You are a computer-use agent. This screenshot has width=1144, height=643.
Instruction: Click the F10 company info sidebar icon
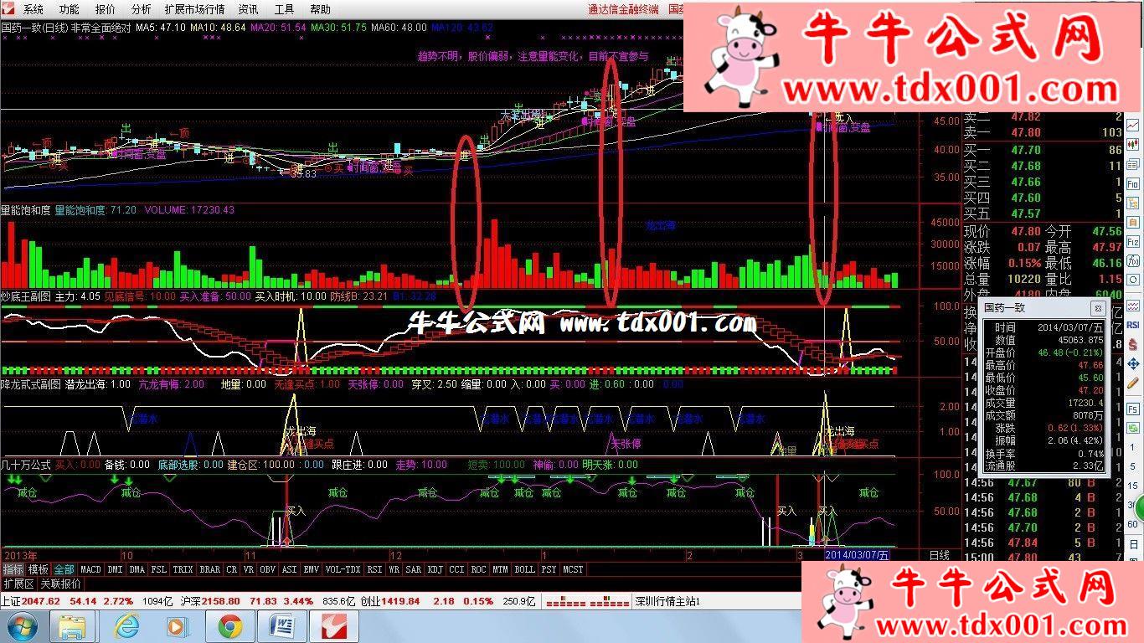pyautogui.click(x=1134, y=183)
